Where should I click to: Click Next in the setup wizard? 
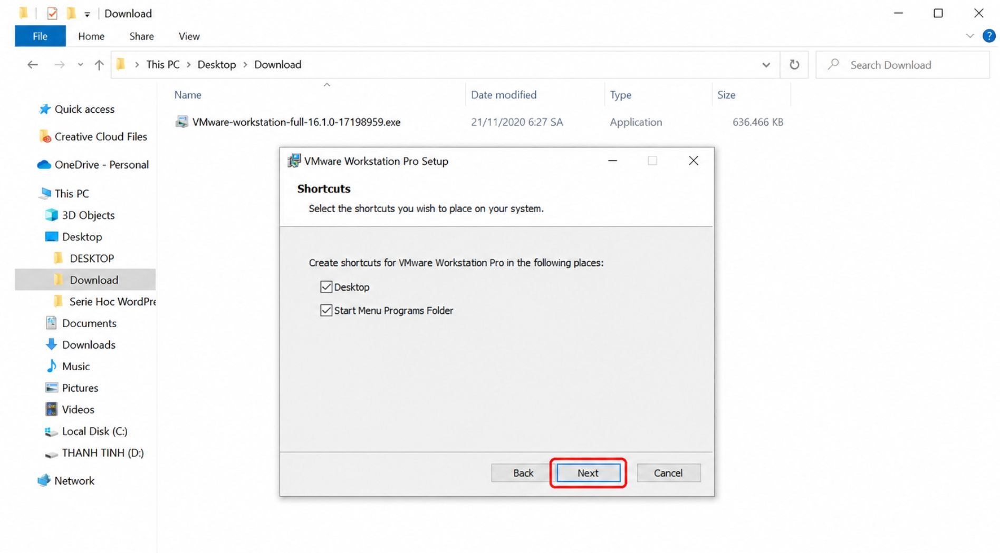[588, 473]
